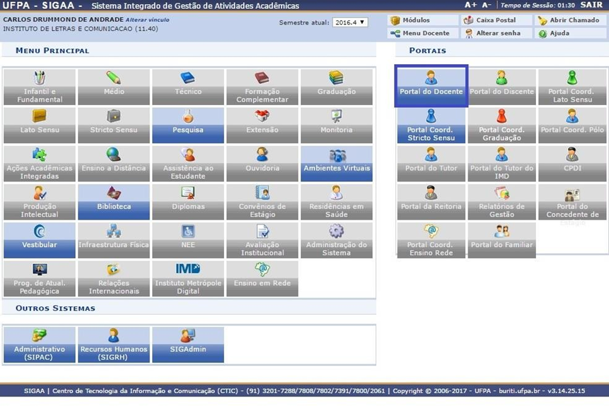Click the Pesquisa flask icon
Screen dimensions: 609x406
coord(188,117)
